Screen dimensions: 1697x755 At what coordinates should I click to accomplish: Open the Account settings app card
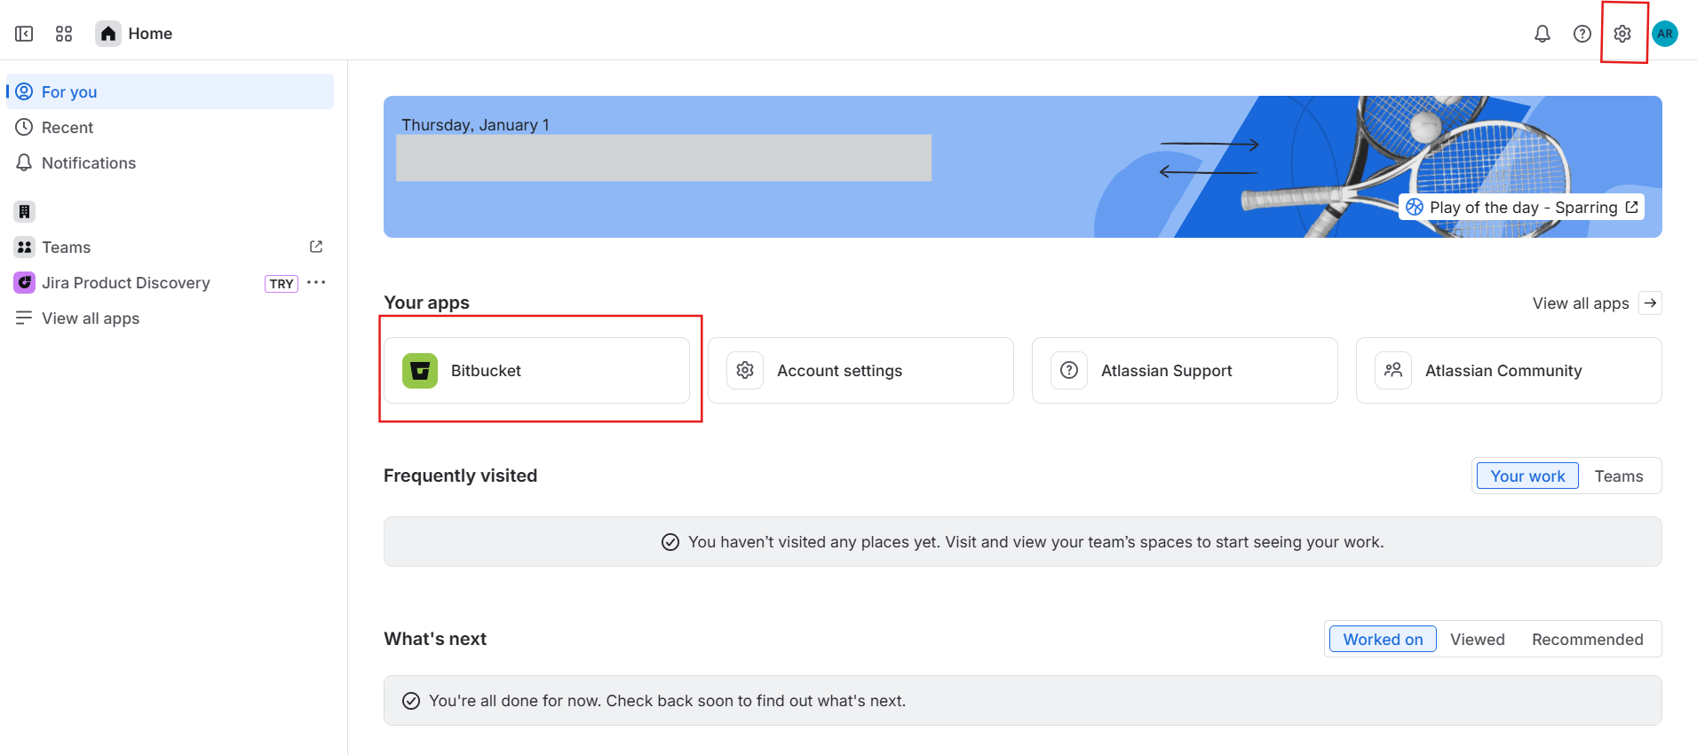(x=860, y=371)
